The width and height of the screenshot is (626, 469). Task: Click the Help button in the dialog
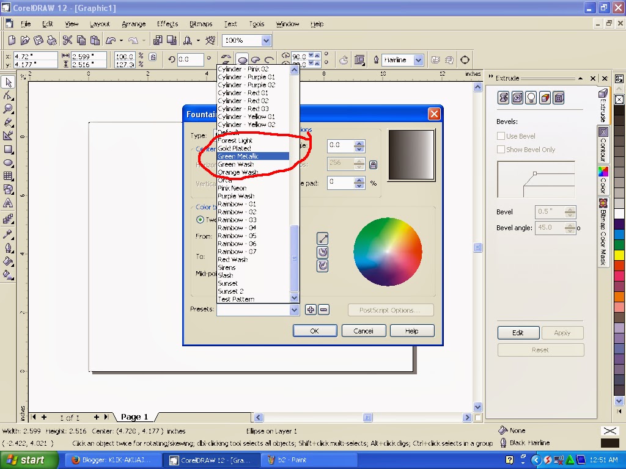411,331
